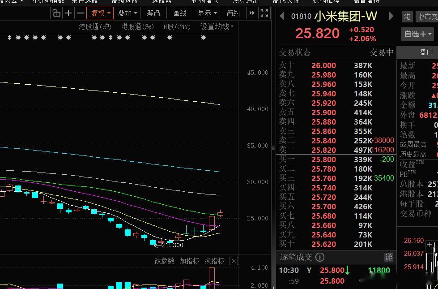Go to next stock with right arrow
The width and height of the screenshot is (438, 289).
click(391, 16)
